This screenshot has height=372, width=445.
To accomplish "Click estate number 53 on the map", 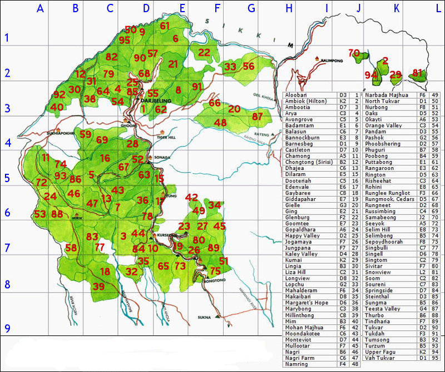I will tap(39, 214).
